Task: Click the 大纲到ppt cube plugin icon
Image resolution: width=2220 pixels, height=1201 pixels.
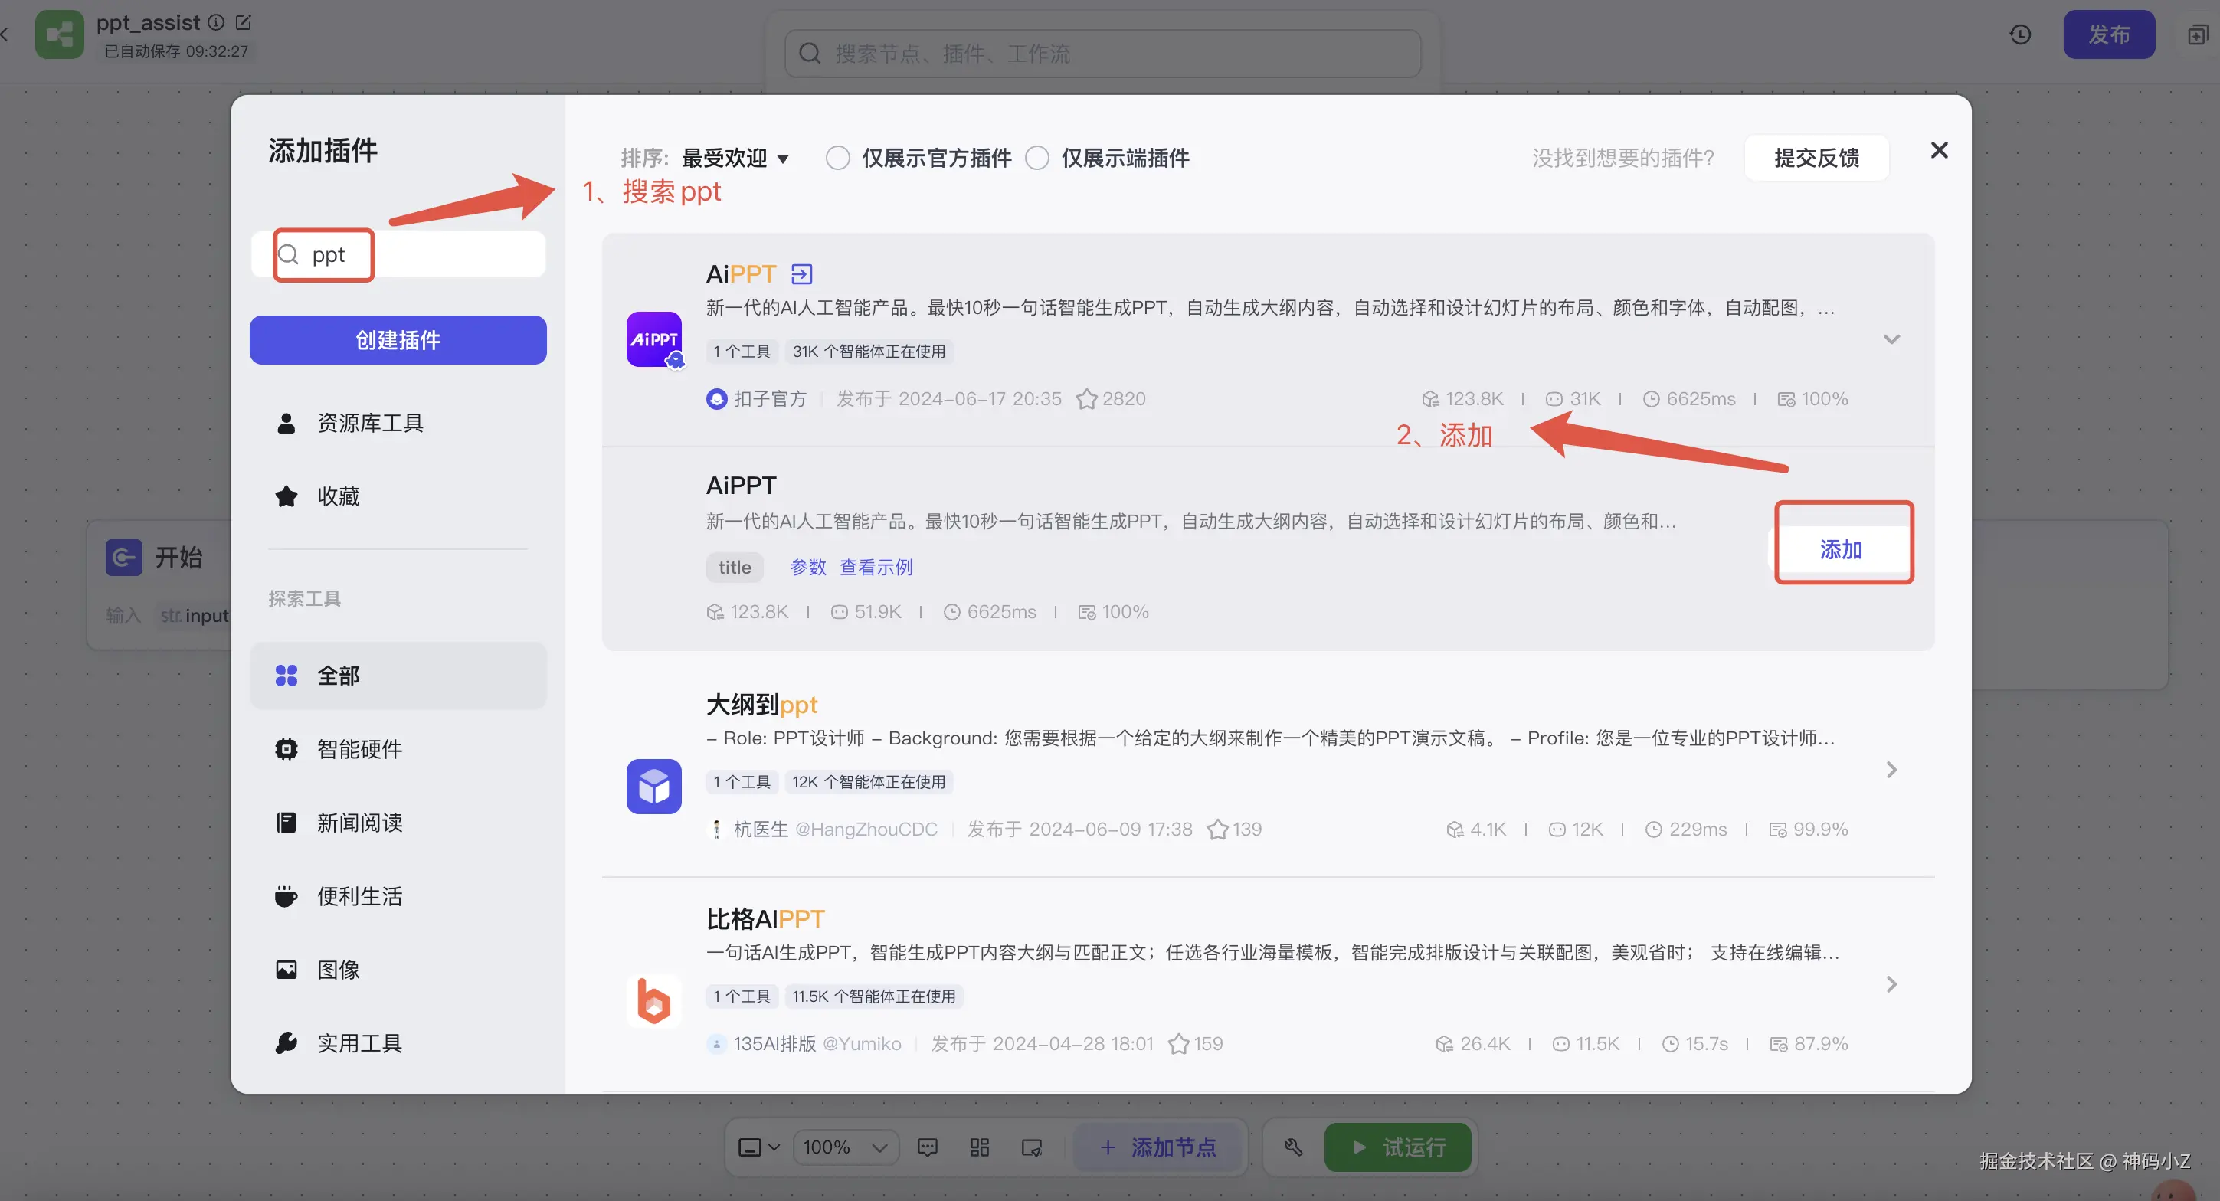Action: 653,786
